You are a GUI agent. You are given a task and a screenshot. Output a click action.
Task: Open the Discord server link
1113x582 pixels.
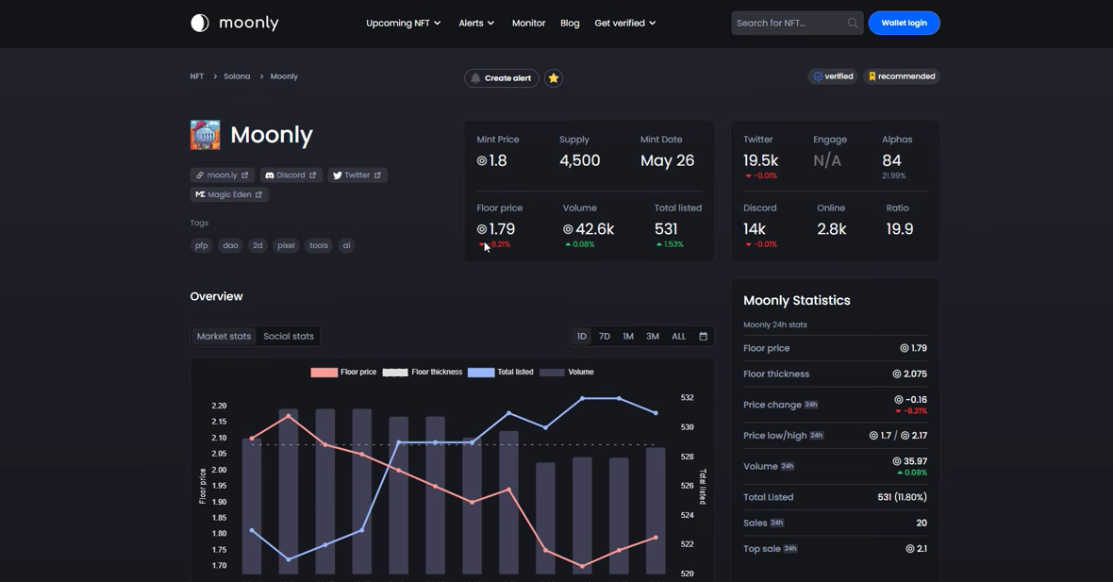(291, 175)
